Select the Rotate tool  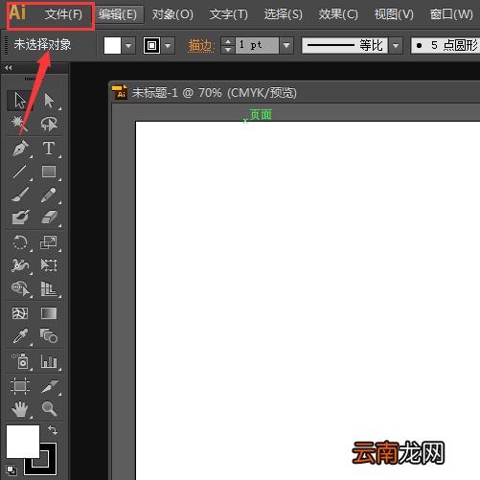(x=20, y=242)
